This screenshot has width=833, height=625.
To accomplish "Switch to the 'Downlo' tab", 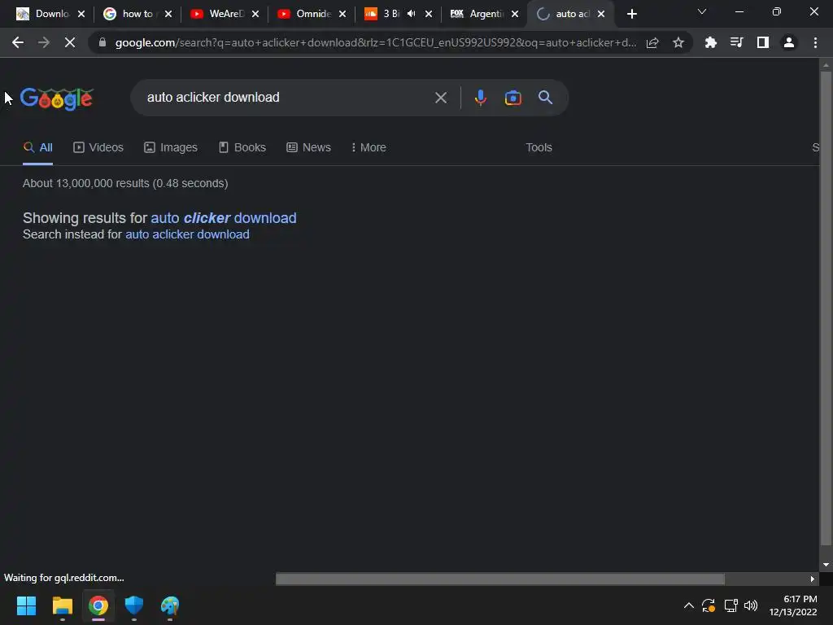I will [44, 14].
